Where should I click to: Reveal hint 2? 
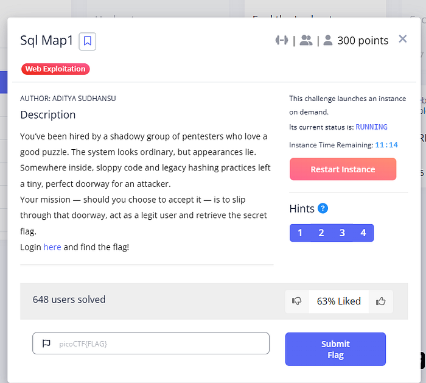[321, 233]
